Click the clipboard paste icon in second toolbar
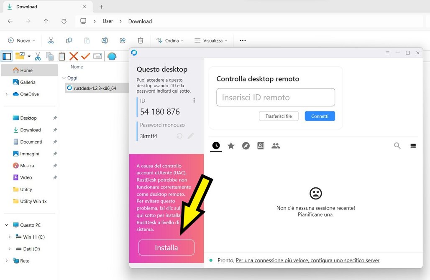Viewport: 430px width, 280px height. 62,56
